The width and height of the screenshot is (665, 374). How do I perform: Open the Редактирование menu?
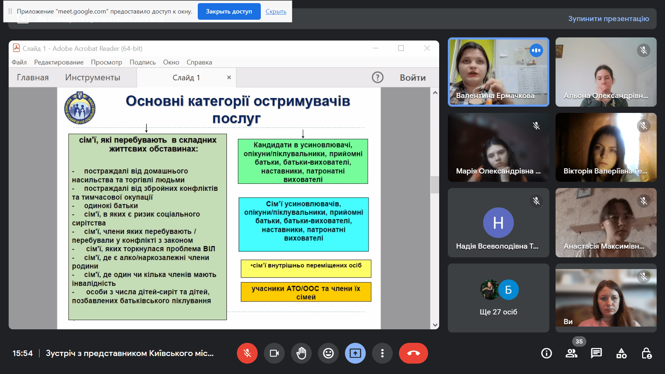(59, 62)
